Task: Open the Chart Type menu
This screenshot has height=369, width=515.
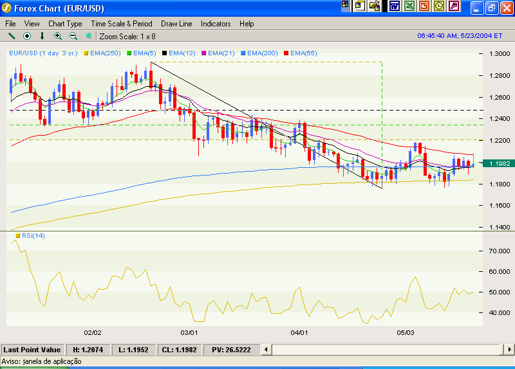Action: (65, 23)
